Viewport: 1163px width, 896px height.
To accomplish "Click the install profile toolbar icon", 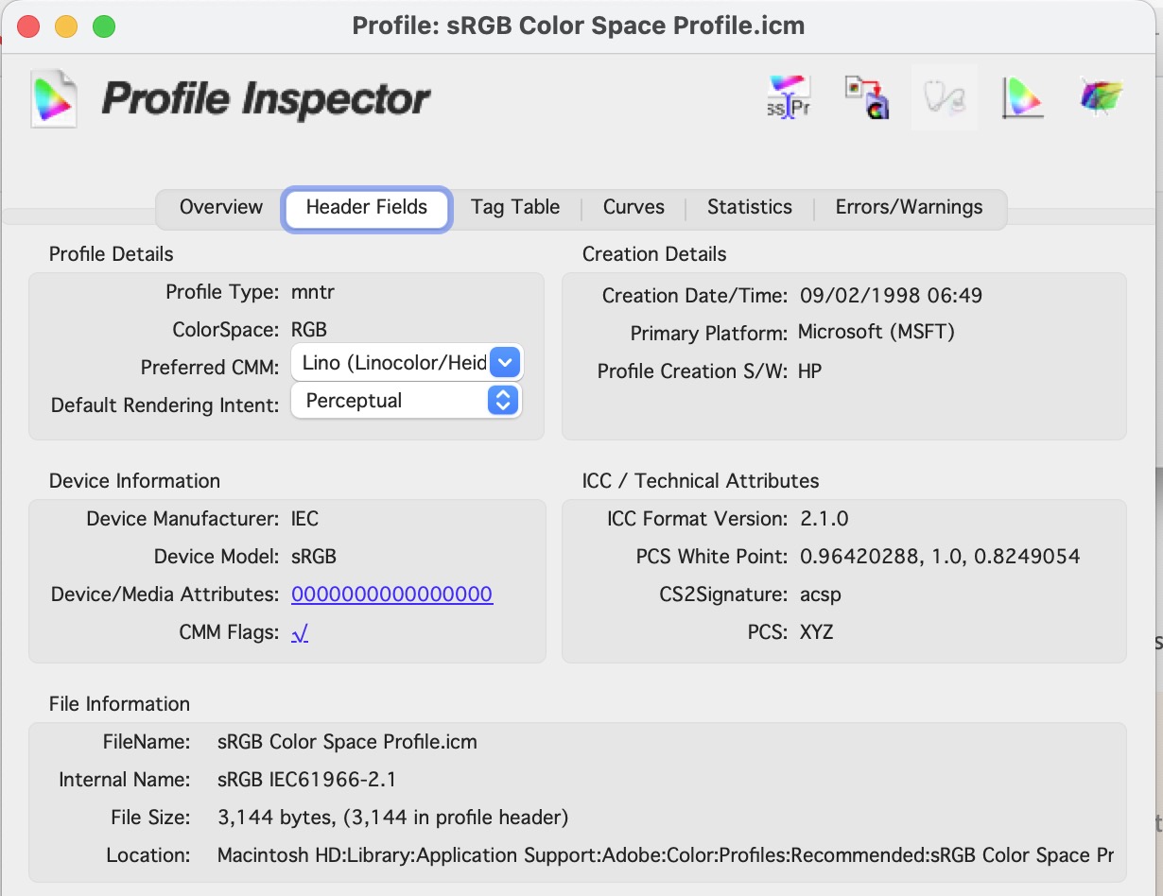I will tap(865, 97).
